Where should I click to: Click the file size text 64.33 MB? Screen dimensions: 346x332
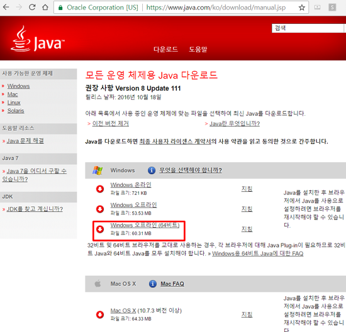point(142,319)
